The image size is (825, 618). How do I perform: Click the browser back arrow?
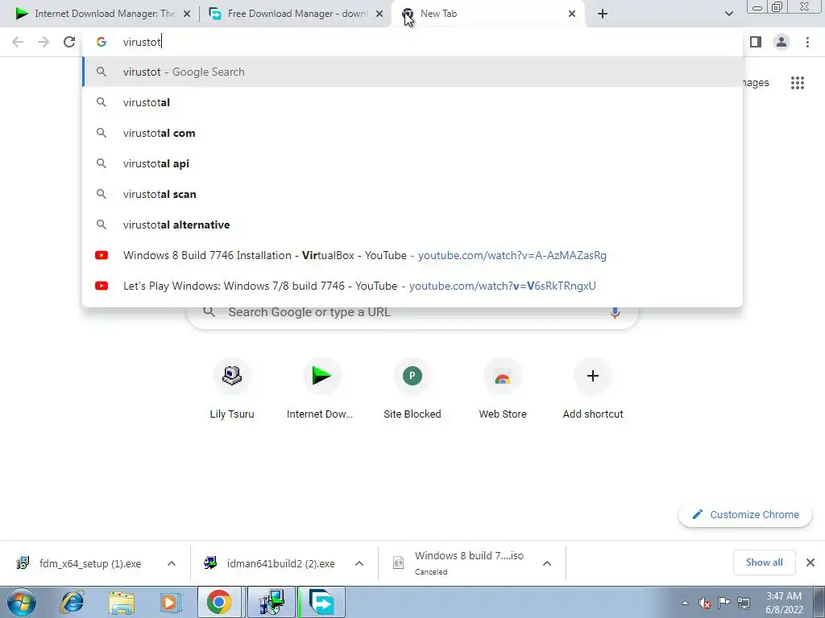tap(18, 42)
